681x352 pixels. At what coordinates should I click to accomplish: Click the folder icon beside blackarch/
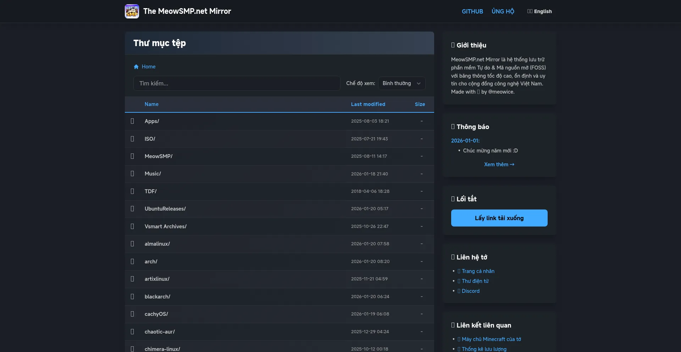132,297
